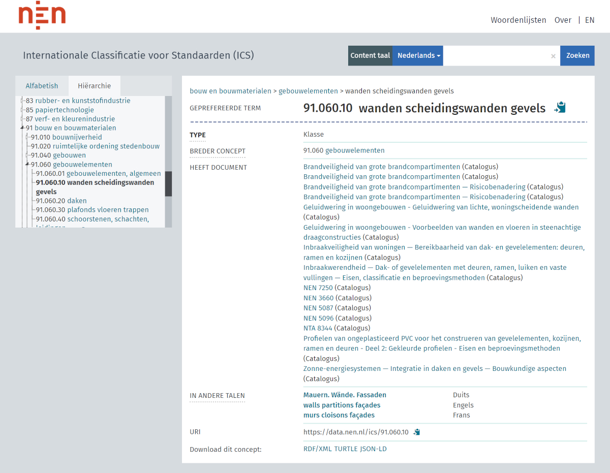The height and width of the screenshot is (473, 610).
Task: Open English term walls partitions façades
Action: 342,405
